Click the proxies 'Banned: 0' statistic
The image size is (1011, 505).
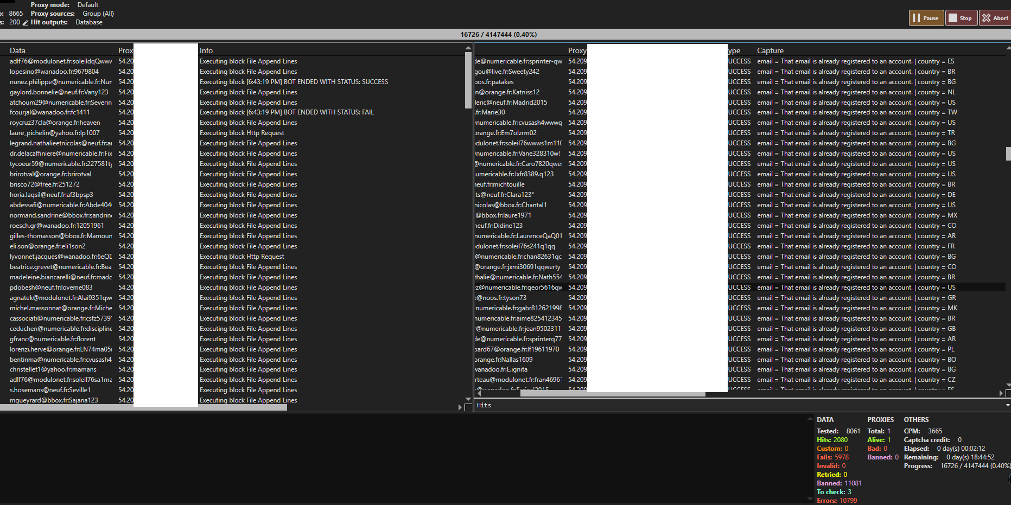(x=882, y=457)
